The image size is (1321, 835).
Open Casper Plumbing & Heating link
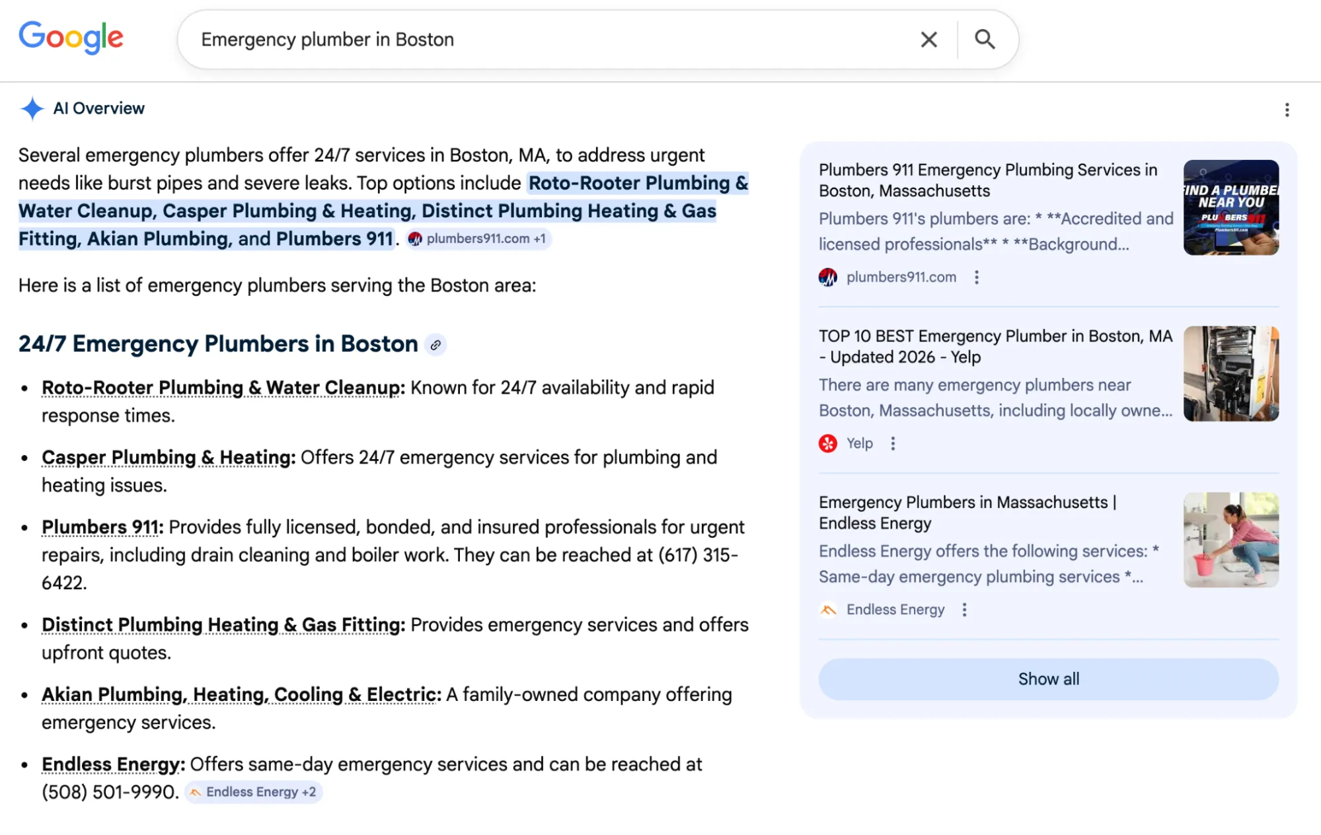click(168, 457)
